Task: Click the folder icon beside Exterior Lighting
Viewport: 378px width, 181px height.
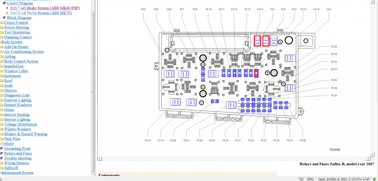Action: [x=1, y=100]
